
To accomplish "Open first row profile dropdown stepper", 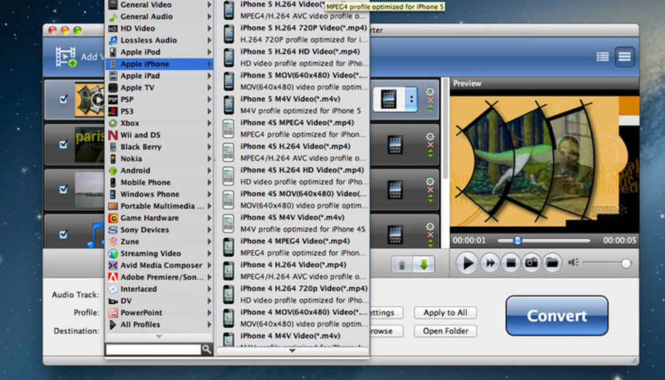I will coord(411,99).
